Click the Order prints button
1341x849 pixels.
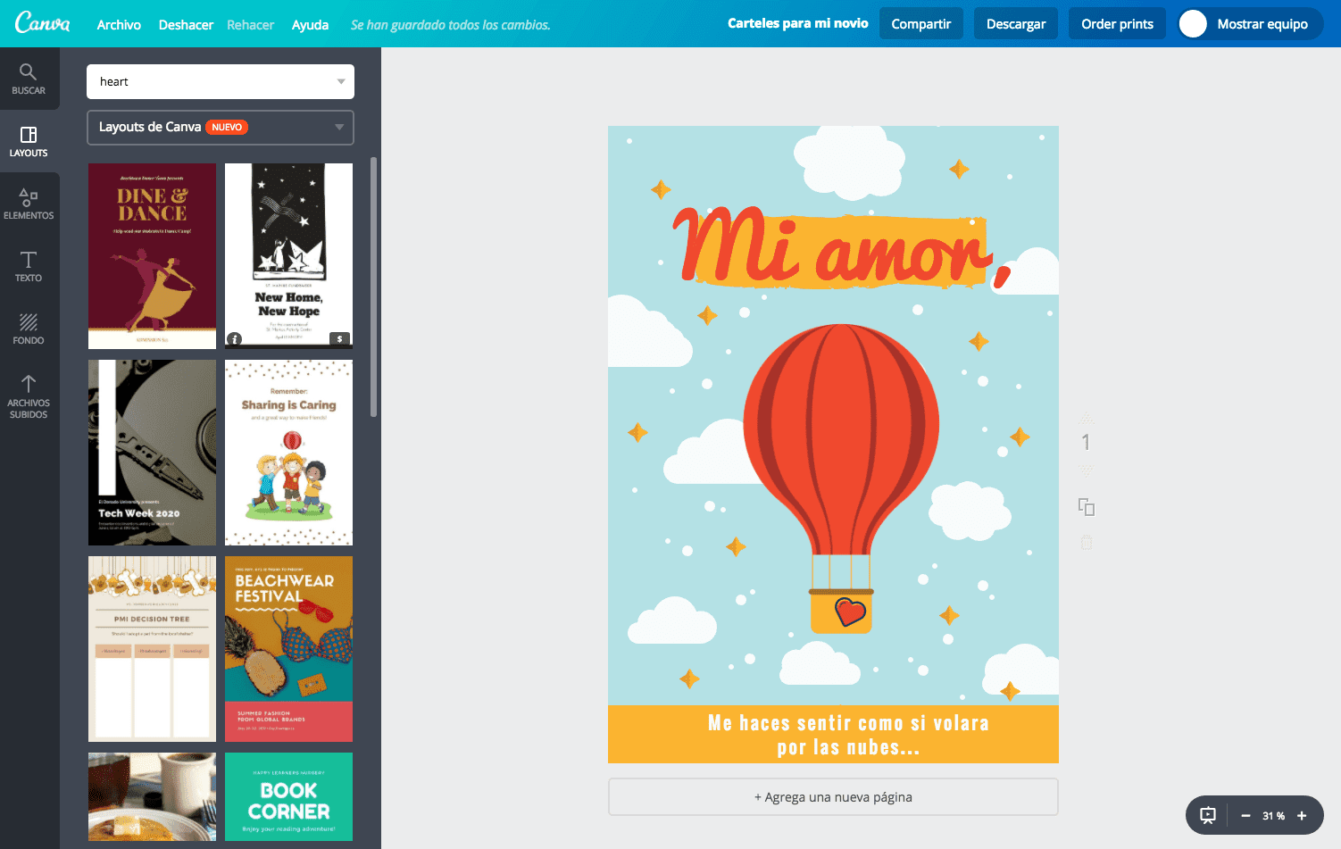click(1117, 23)
